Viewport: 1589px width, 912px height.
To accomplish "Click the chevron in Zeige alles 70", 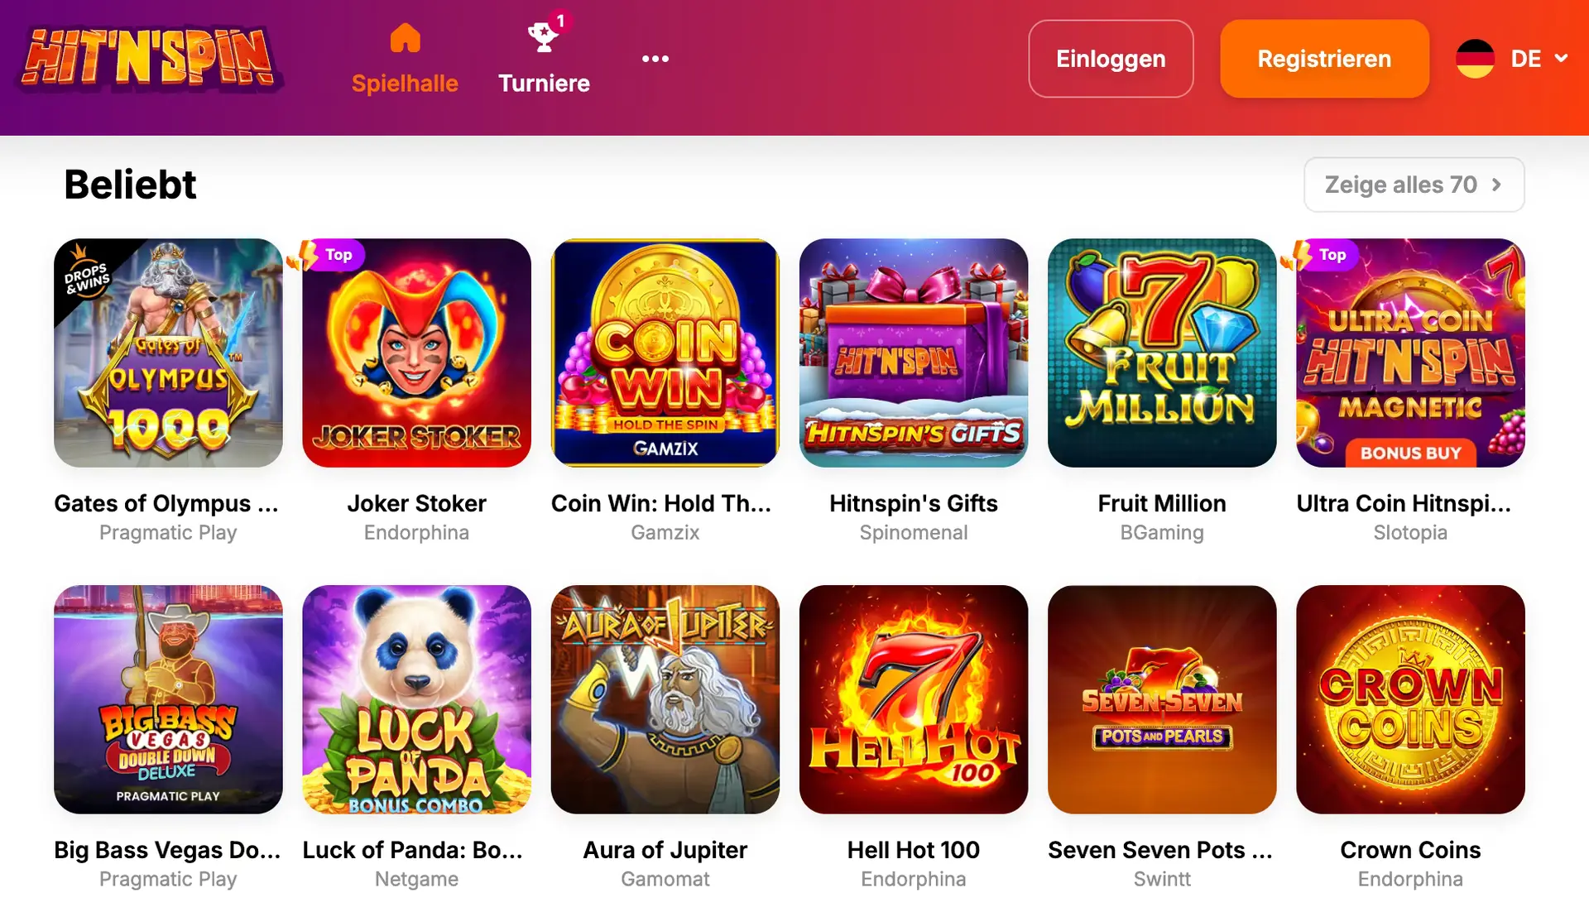I will coord(1496,185).
